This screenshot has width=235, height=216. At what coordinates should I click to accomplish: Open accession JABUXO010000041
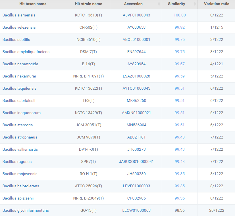point(136,162)
